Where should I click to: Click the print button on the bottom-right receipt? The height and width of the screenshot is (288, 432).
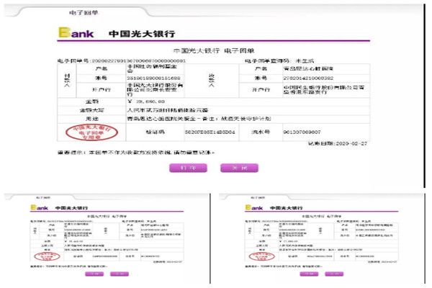(x=309, y=274)
